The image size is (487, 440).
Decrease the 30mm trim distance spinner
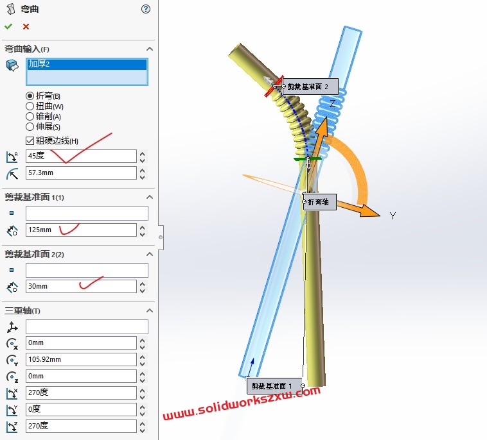pyautogui.click(x=142, y=290)
